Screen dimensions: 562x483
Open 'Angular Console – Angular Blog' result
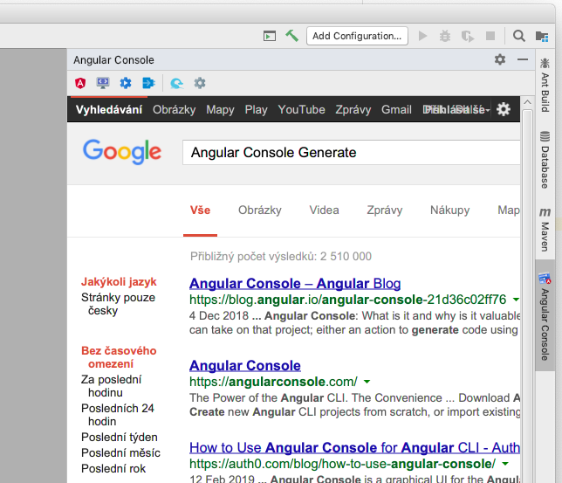tap(295, 283)
